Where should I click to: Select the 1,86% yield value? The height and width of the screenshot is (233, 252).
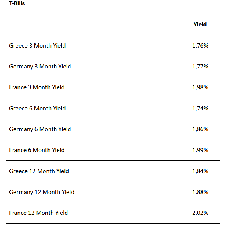click(x=200, y=129)
